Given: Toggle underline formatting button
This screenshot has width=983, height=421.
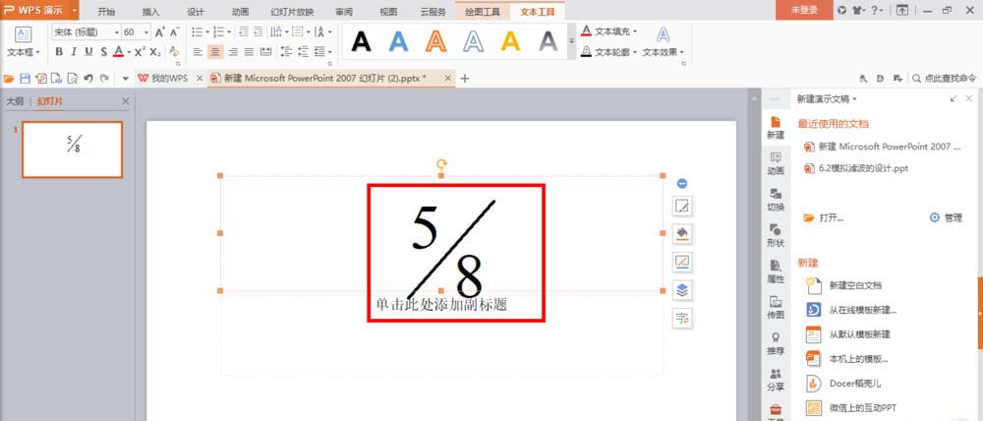Looking at the screenshot, I should point(88,52).
